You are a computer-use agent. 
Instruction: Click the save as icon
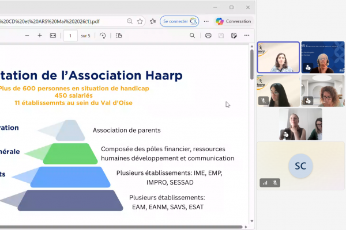point(234,36)
